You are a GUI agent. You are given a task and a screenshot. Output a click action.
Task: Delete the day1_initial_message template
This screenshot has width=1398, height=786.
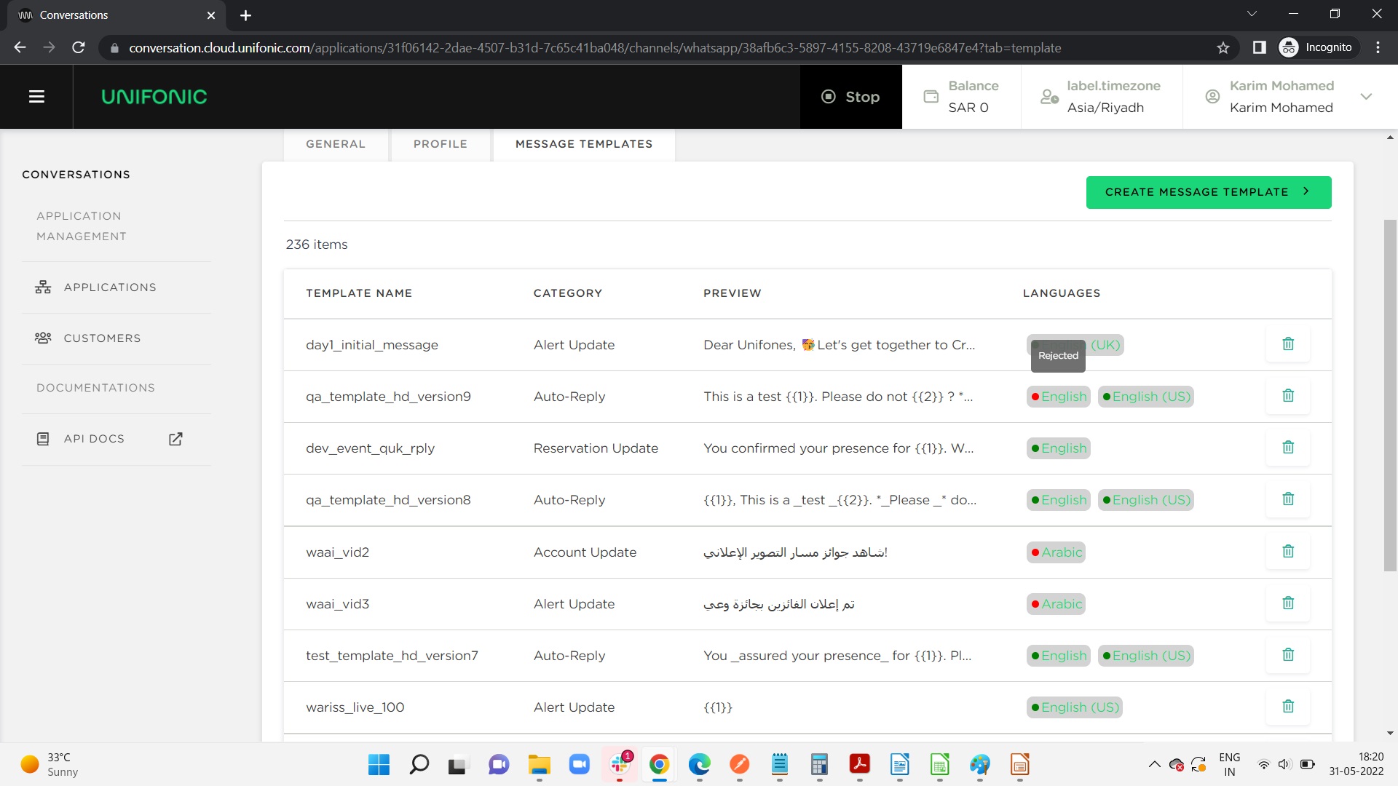1287,344
